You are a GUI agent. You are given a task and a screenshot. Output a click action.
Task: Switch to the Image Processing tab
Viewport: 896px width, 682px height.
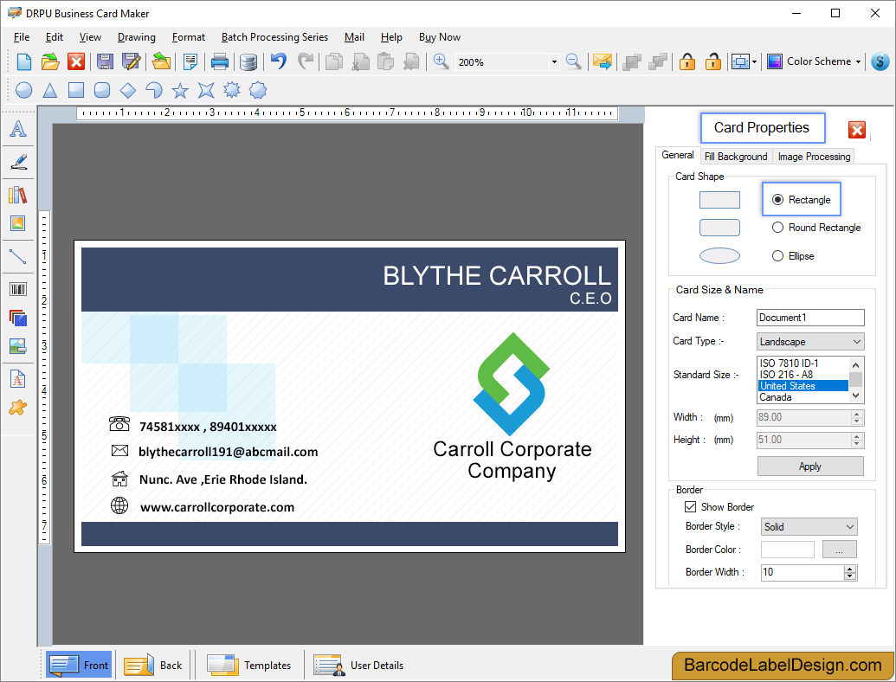[x=815, y=157]
